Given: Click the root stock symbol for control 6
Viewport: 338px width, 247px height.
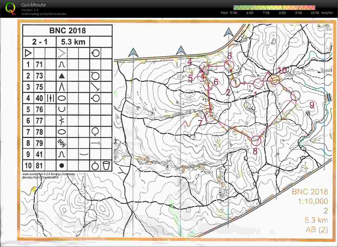Looking at the screenshot, I should pyautogui.click(x=62, y=120).
